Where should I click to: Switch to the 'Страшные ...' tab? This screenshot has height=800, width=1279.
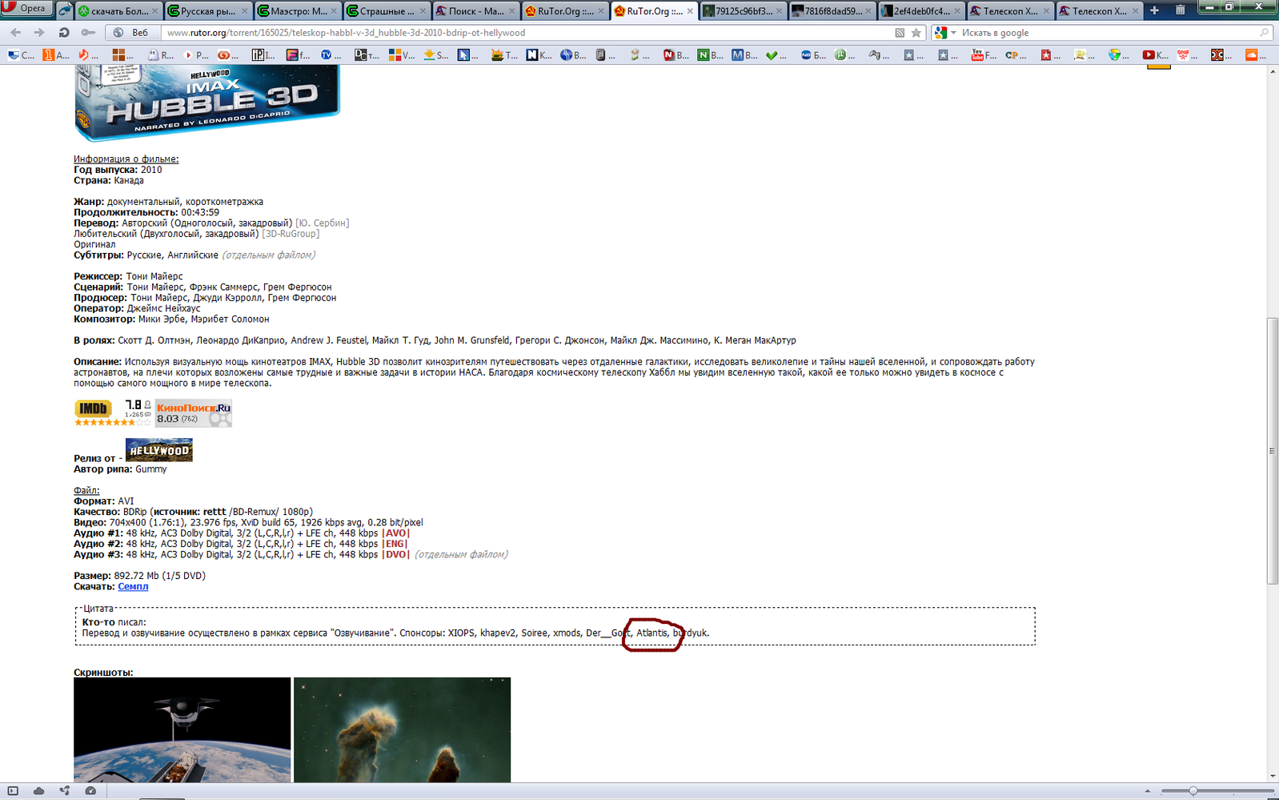386,11
